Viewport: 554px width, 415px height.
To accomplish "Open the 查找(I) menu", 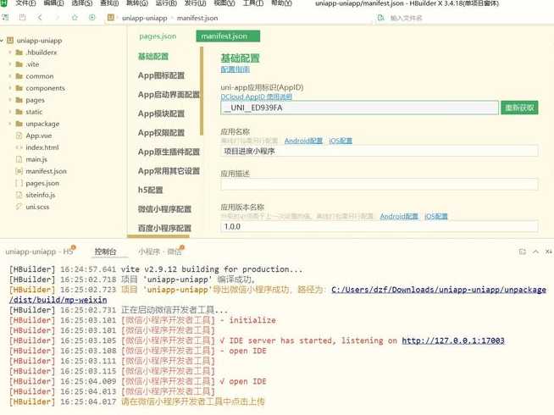I will (x=109, y=3).
